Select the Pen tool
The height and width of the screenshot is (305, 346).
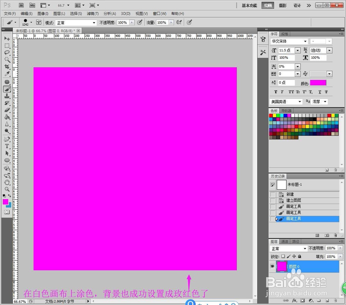click(x=7, y=139)
